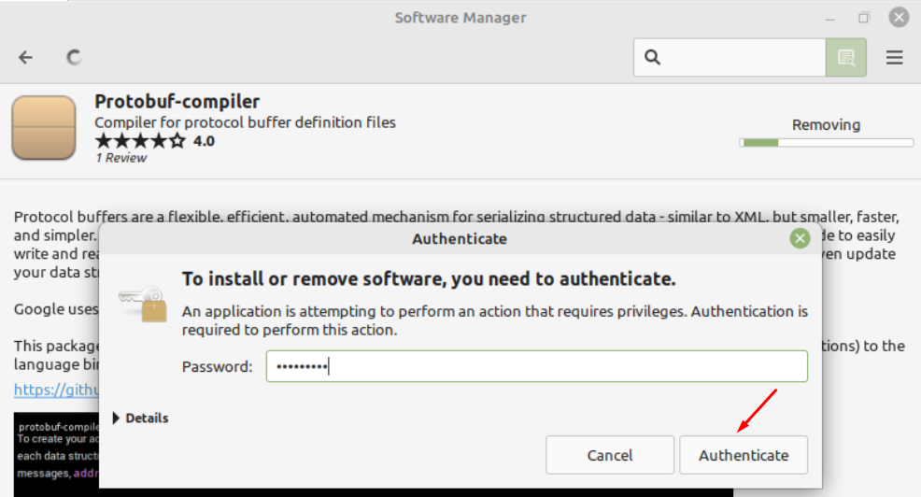Click the loading spinner icon in toolbar
Image resolution: width=921 pixels, height=497 pixels.
74,58
